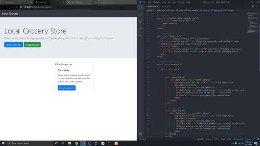Select the html breadcrumb segment

click(172, 10)
